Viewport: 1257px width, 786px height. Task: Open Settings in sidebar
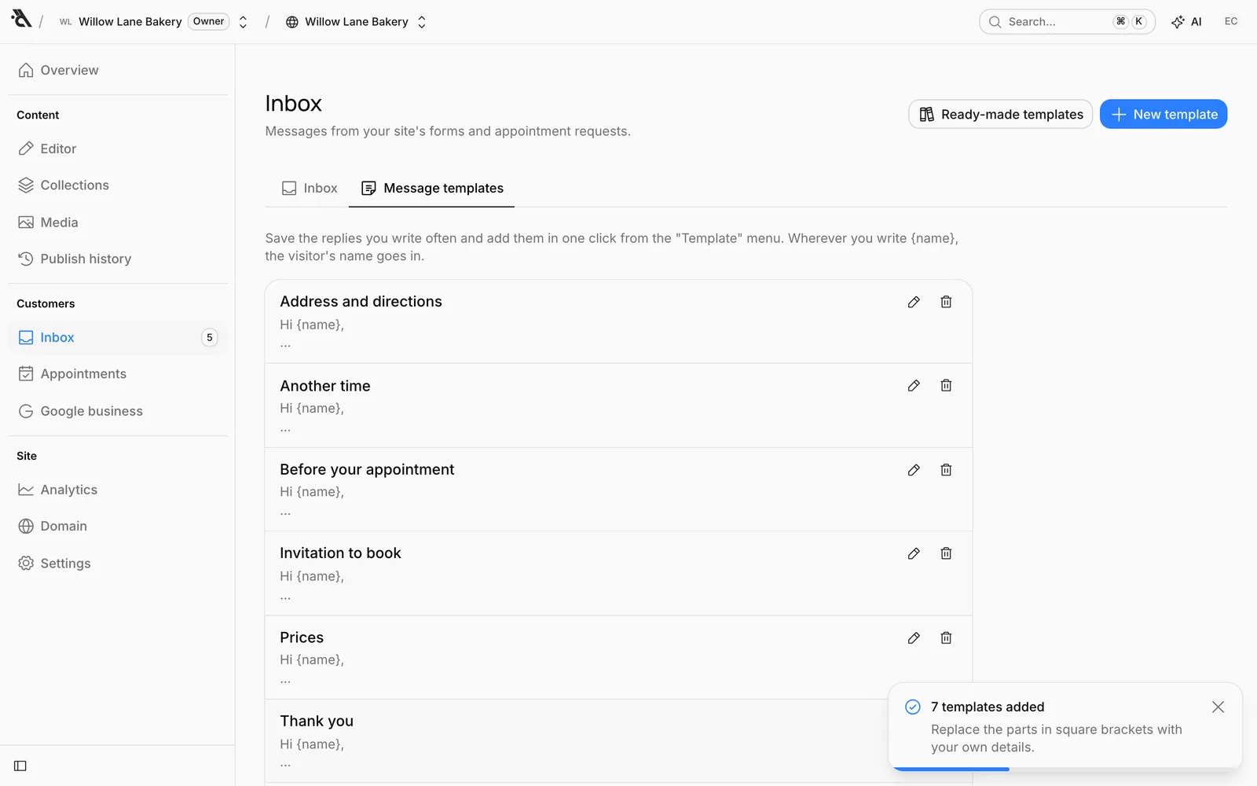click(118, 564)
